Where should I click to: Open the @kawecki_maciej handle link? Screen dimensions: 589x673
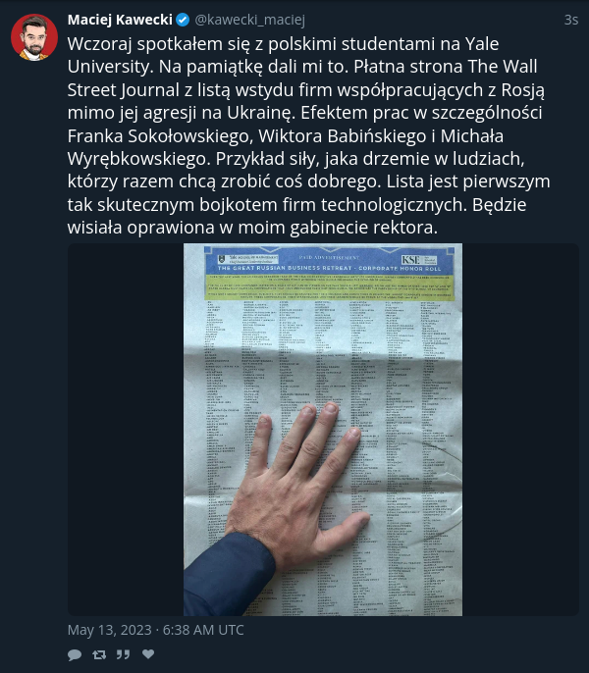click(x=250, y=20)
